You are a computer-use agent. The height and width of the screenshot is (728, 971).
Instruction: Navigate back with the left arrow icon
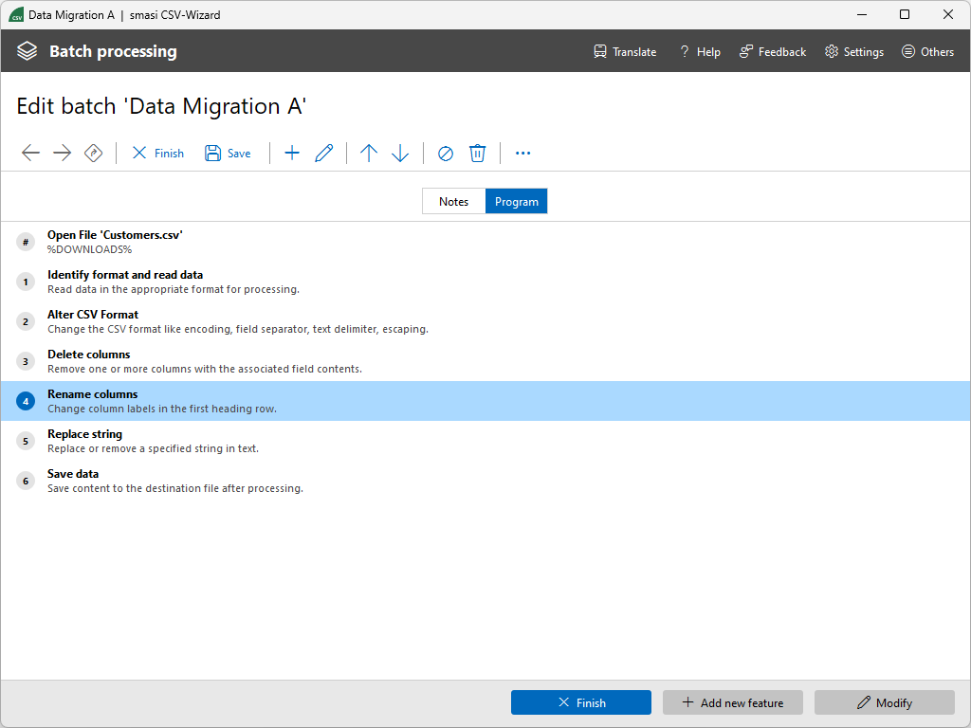point(30,153)
